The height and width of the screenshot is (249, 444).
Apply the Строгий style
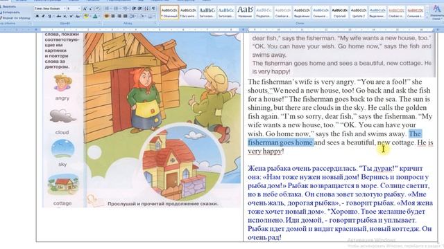point(339,12)
